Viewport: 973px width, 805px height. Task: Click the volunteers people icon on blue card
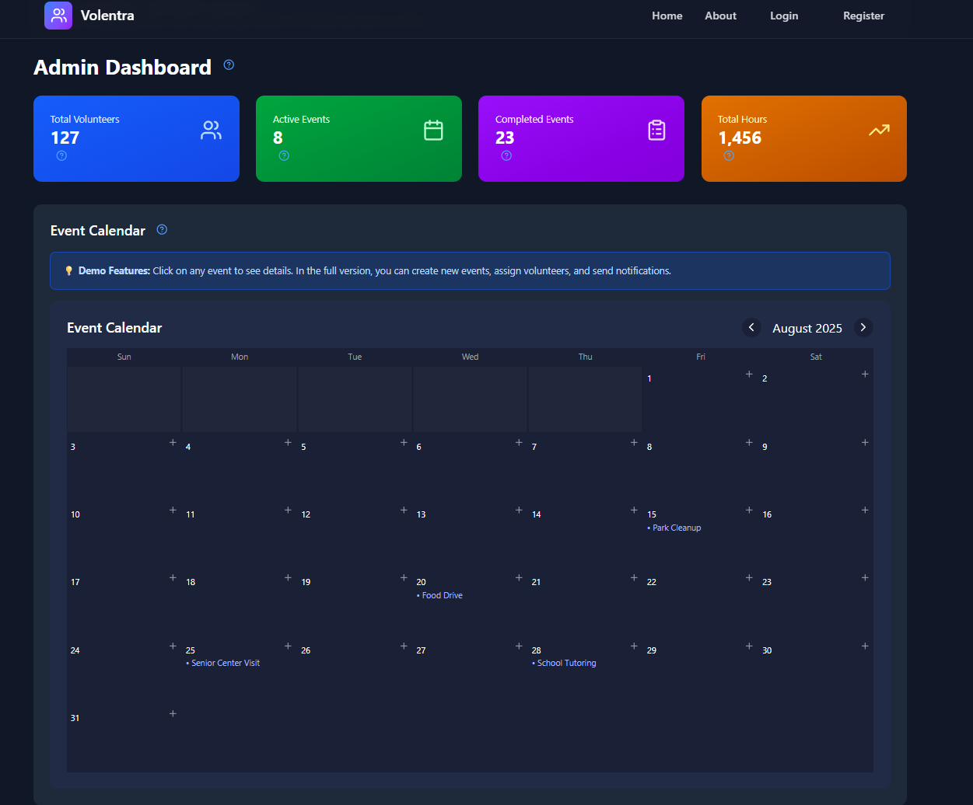(x=211, y=131)
